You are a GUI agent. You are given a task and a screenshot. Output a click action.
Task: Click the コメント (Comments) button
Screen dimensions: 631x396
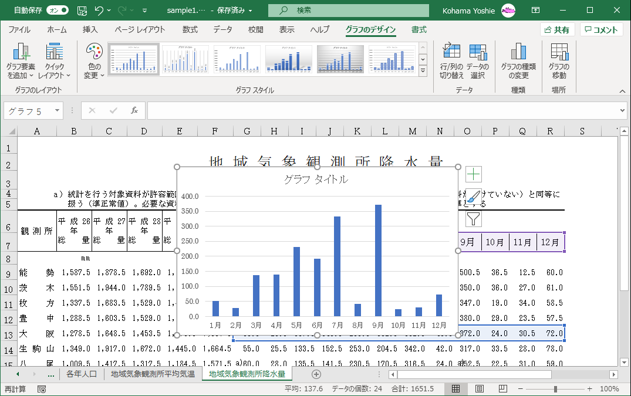click(x=601, y=30)
